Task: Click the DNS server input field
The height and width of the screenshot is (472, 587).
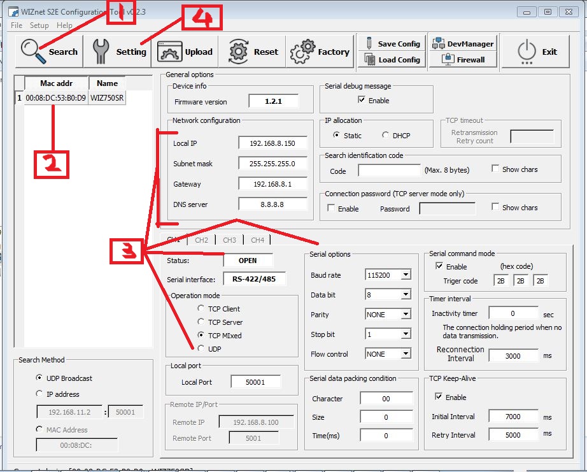Action: point(272,204)
